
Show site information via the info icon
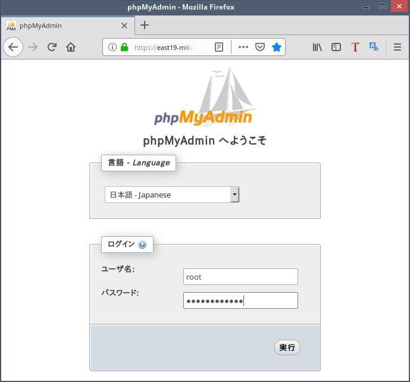[x=112, y=47]
